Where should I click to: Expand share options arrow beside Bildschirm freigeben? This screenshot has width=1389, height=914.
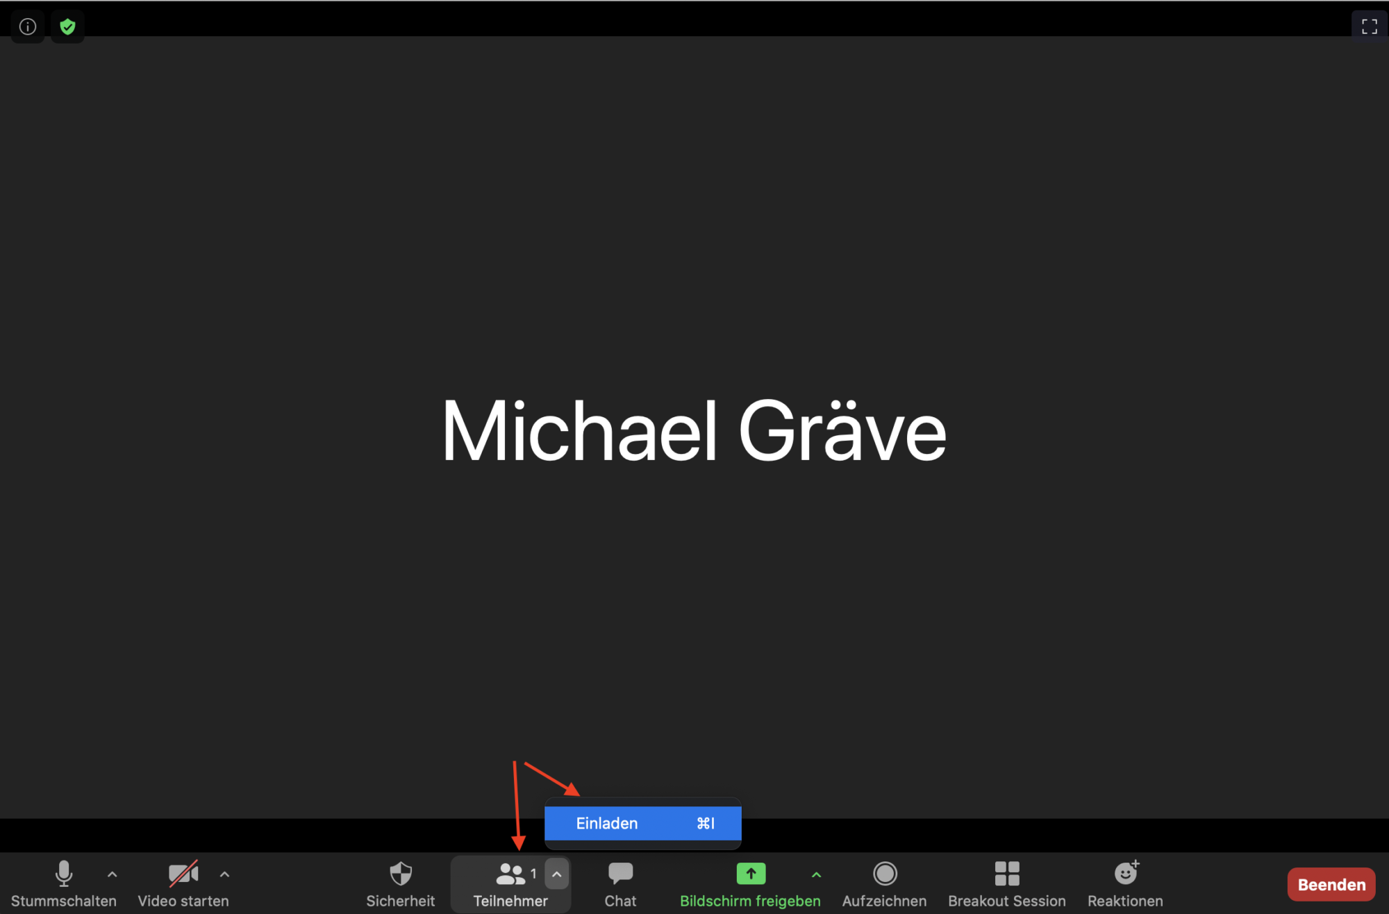pos(817,874)
